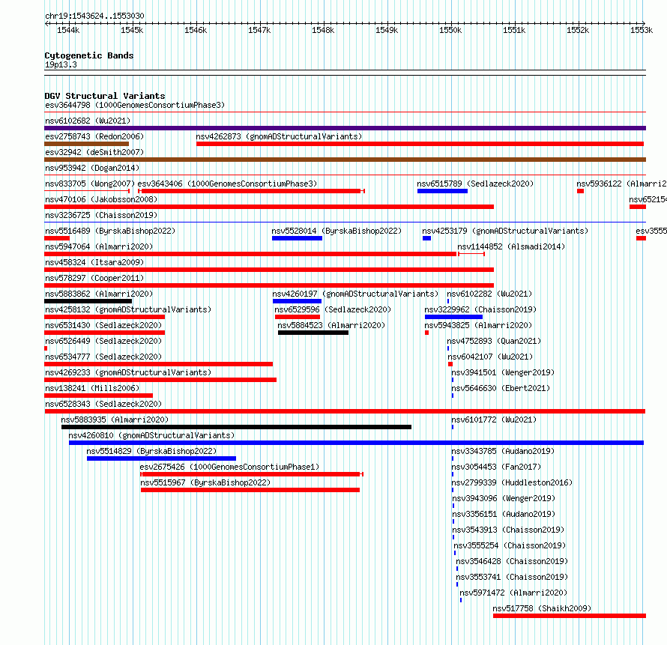Click the 1548k ruler position label
The width and height of the screenshot is (667, 645).
pos(323,30)
